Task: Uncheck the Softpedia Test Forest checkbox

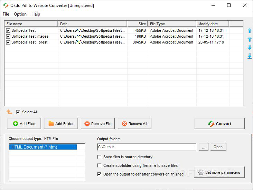Action: (x=8, y=42)
